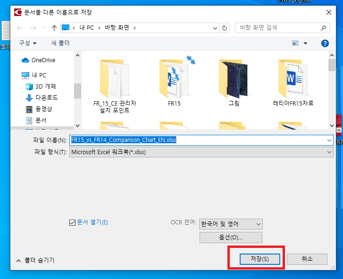The image size is (343, 279).
Task: Click navigation pane scroll up arrow
Action: pos(77,55)
